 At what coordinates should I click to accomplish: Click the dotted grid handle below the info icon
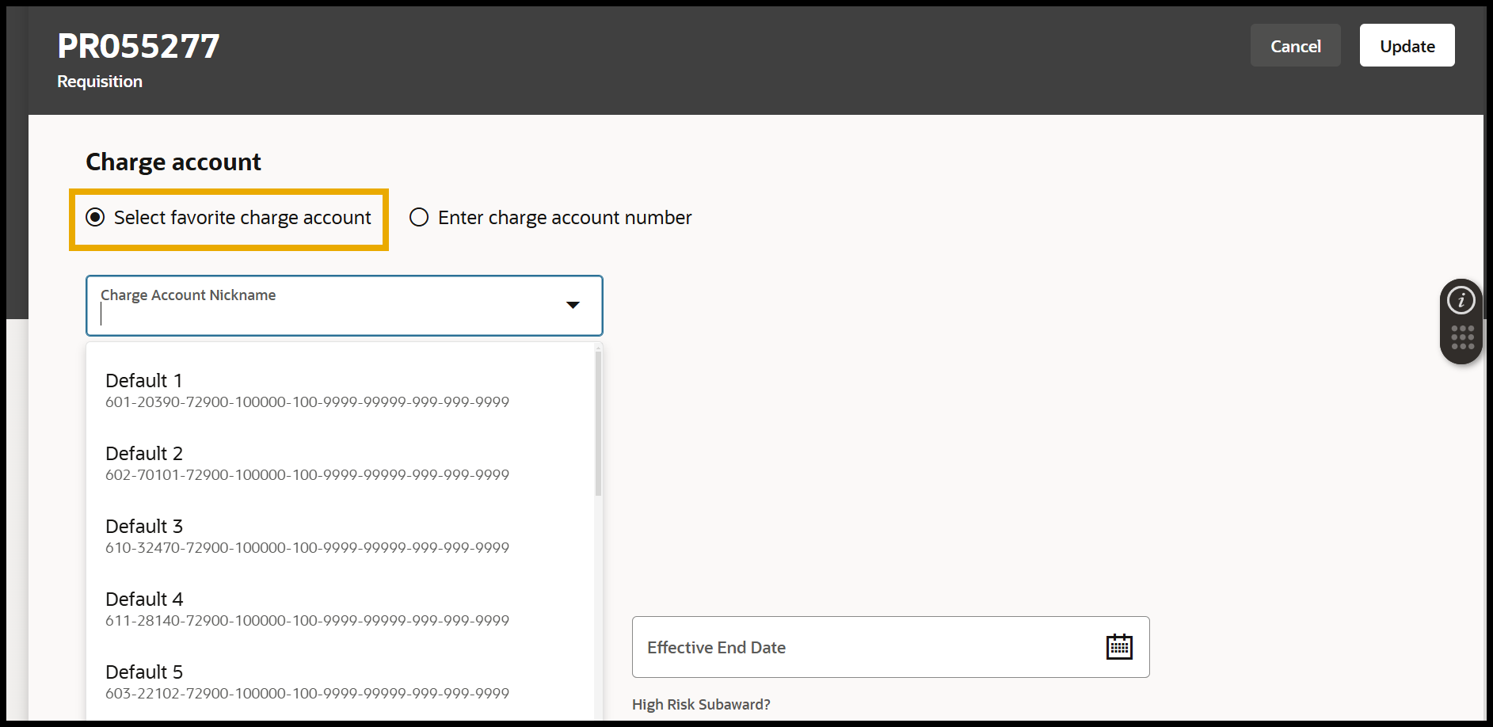click(1462, 337)
